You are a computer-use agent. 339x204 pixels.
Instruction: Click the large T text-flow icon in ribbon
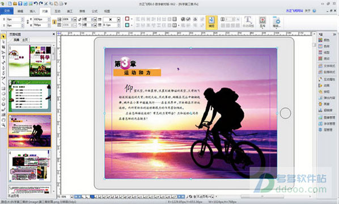click(x=248, y=21)
